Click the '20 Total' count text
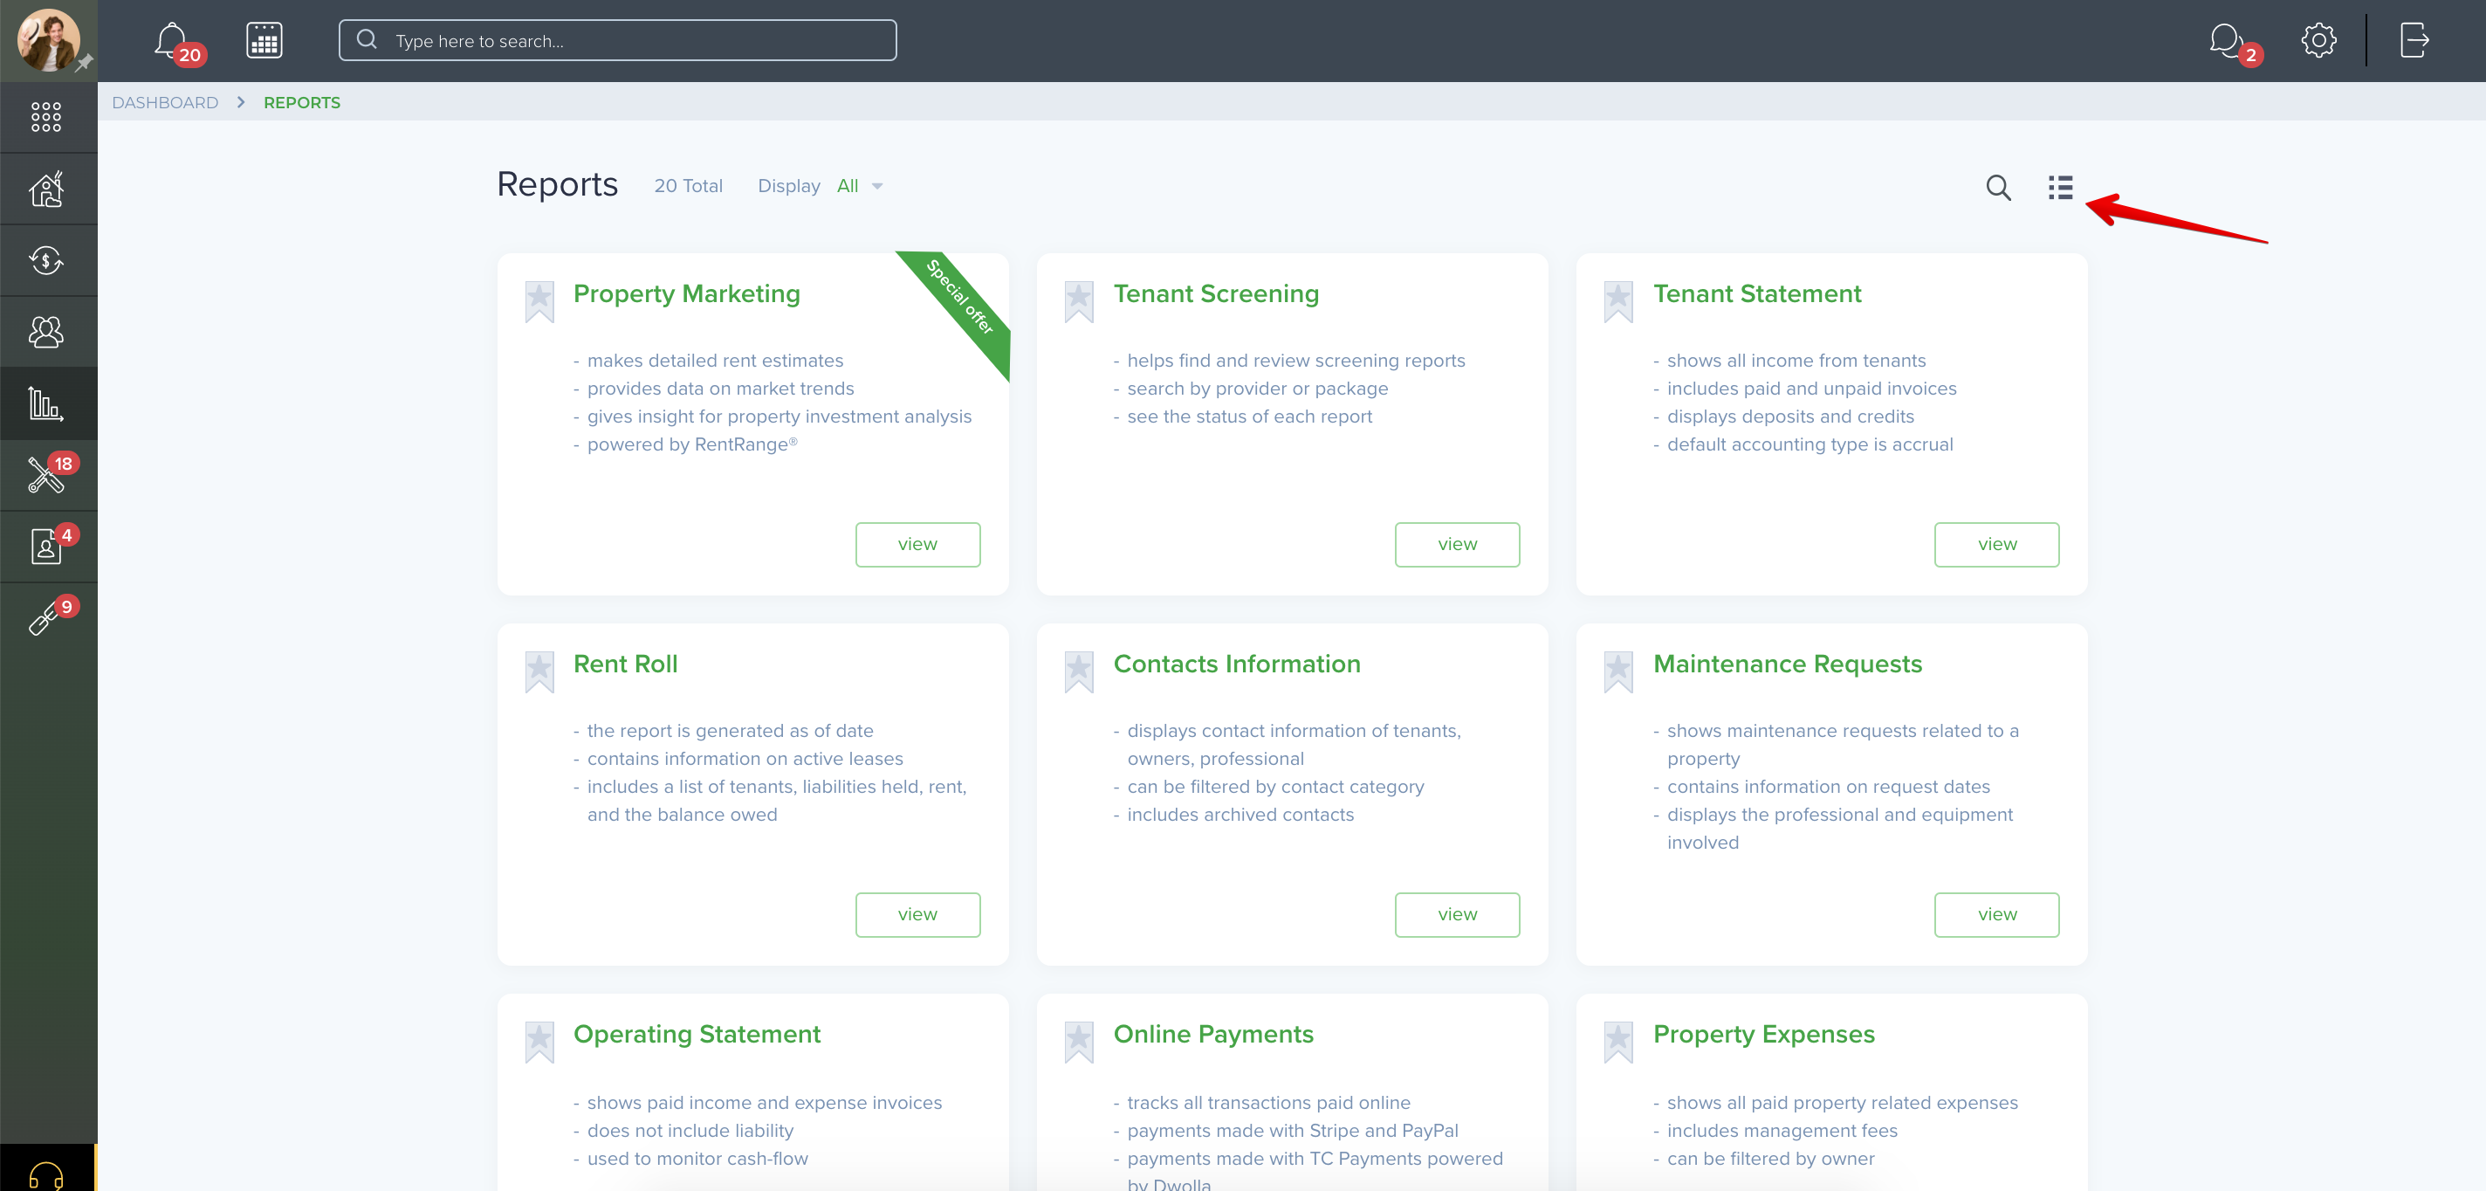The image size is (2486, 1191). [688, 186]
